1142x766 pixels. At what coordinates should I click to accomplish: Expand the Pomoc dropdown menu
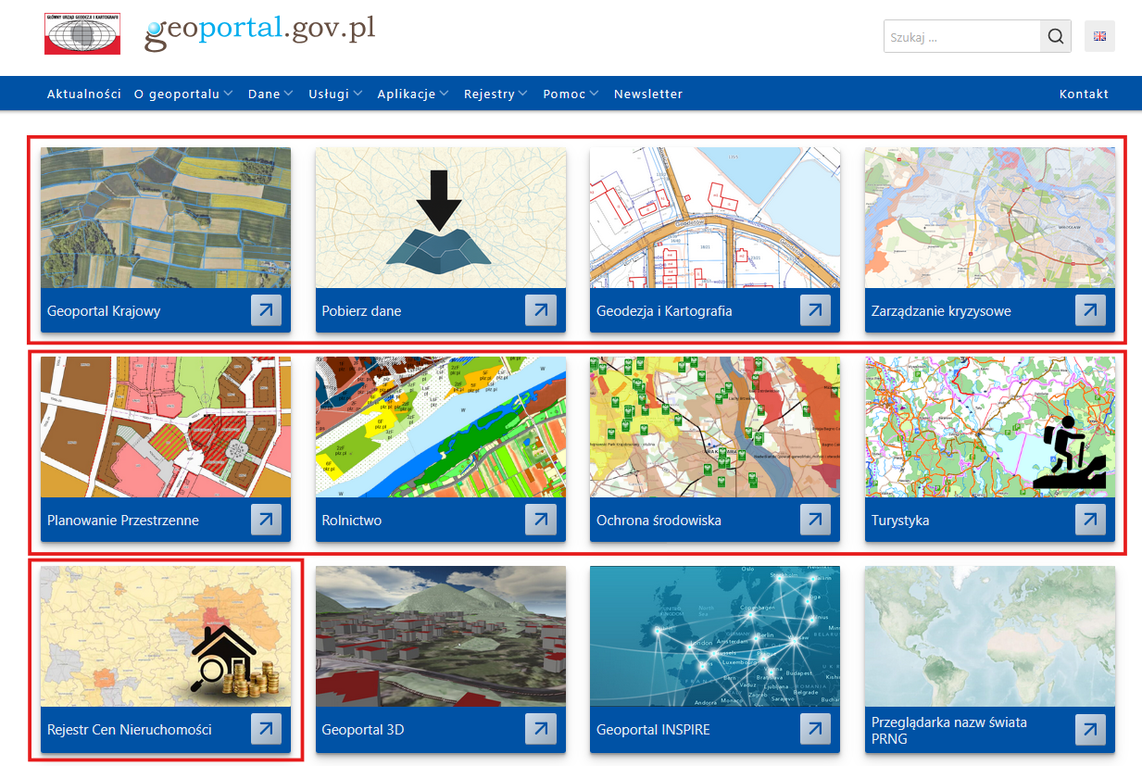(571, 94)
